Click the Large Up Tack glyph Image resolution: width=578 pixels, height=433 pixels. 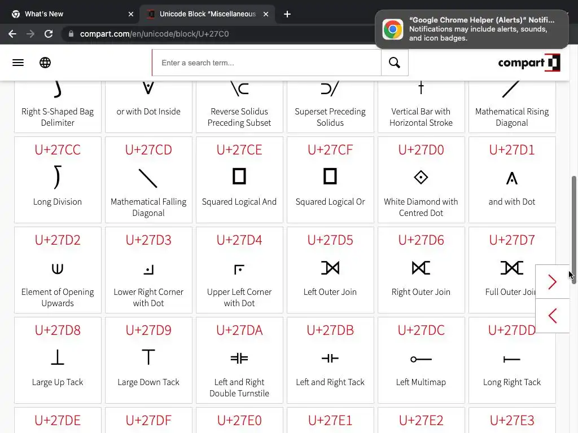click(x=58, y=357)
